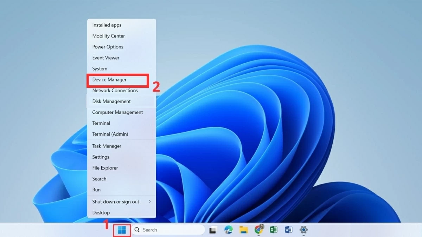Open Task View from the taskbar
Viewport: 422px width, 237px height.
click(213, 230)
